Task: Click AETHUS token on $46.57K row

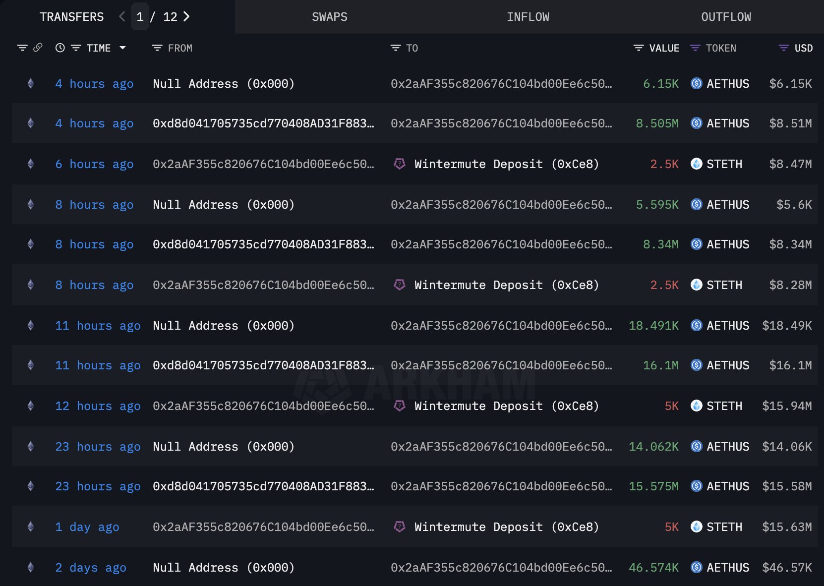Action: [x=728, y=568]
